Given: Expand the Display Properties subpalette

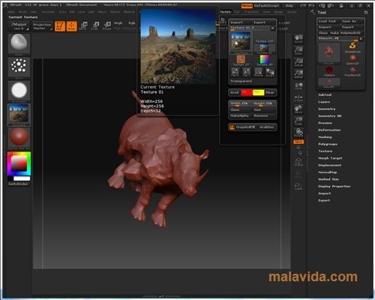Looking at the screenshot, I should point(334,186).
